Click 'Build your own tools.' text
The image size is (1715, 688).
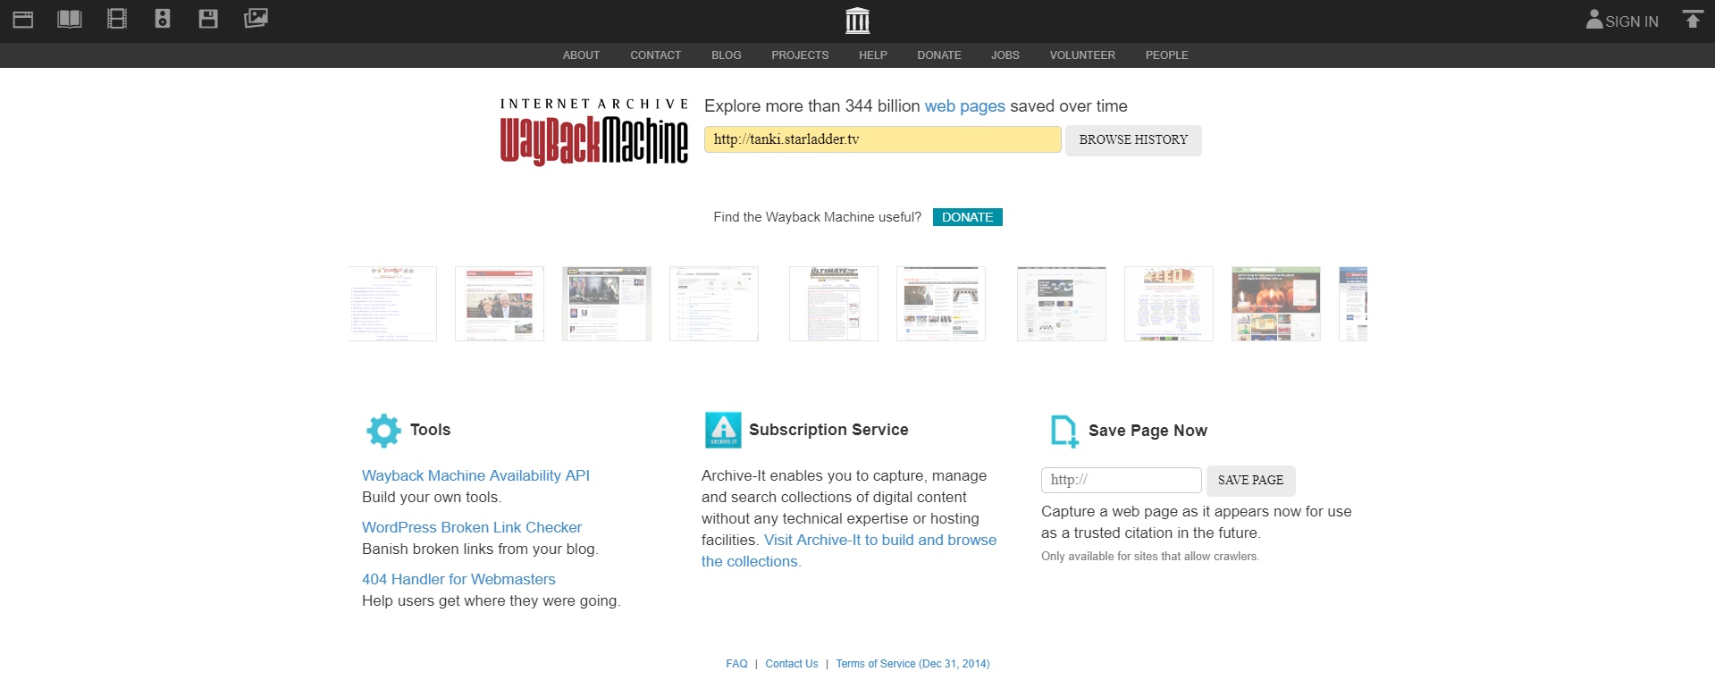tap(432, 498)
